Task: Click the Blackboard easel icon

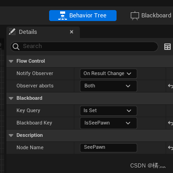Action: point(135,16)
